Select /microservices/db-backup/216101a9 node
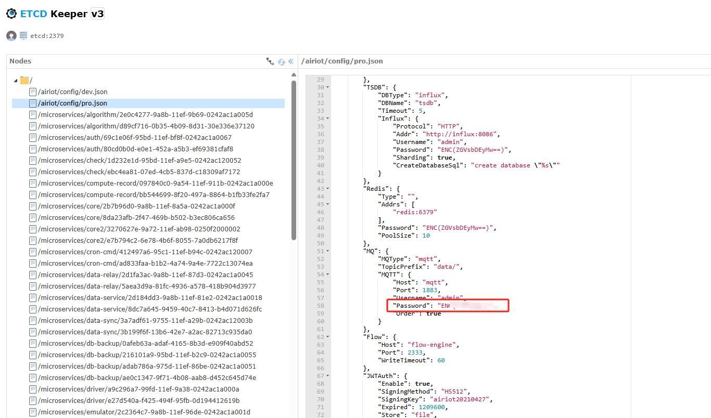The height and width of the screenshot is (418, 711). click(x=147, y=355)
